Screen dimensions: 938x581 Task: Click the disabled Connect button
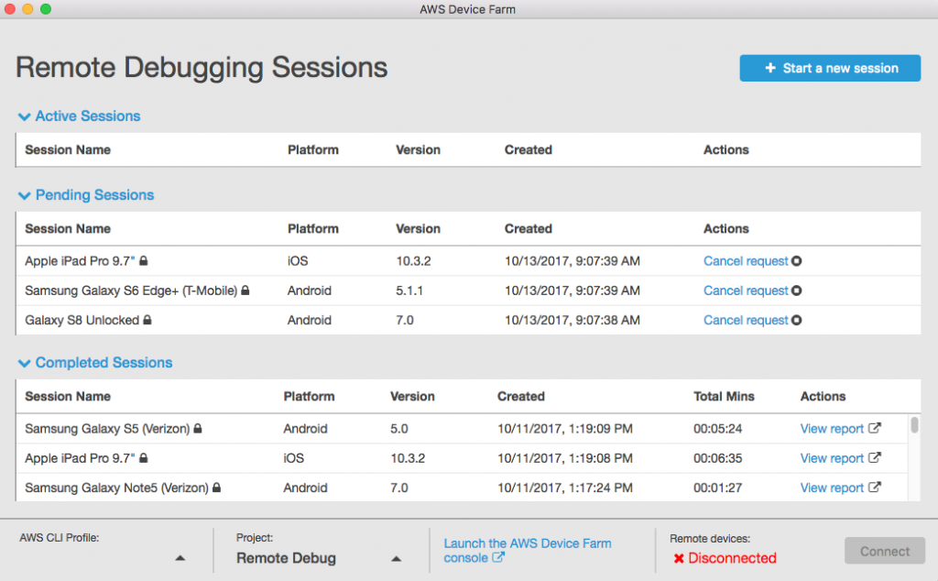click(x=885, y=551)
